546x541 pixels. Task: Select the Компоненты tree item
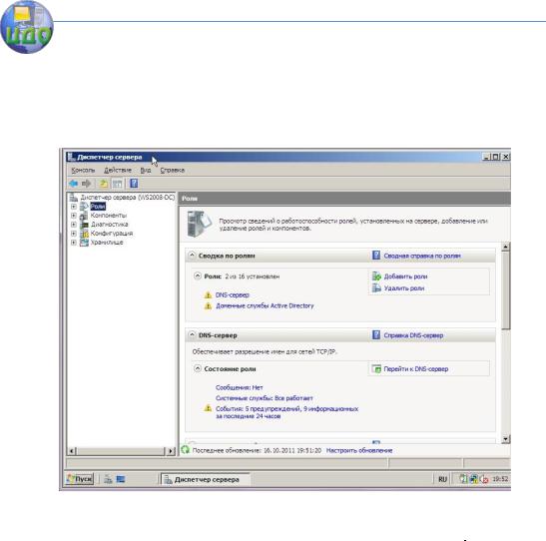pos(108,216)
